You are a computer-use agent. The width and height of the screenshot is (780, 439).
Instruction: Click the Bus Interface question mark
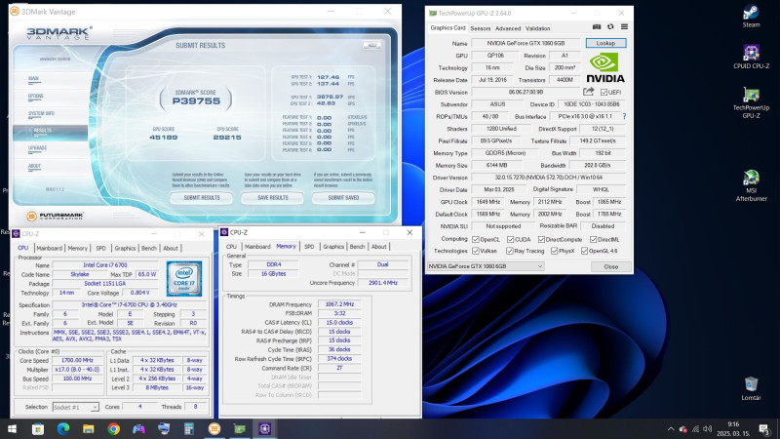coord(624,116)
